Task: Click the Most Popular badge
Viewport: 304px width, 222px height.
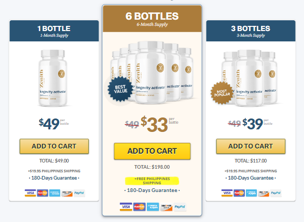Action: 222,93
